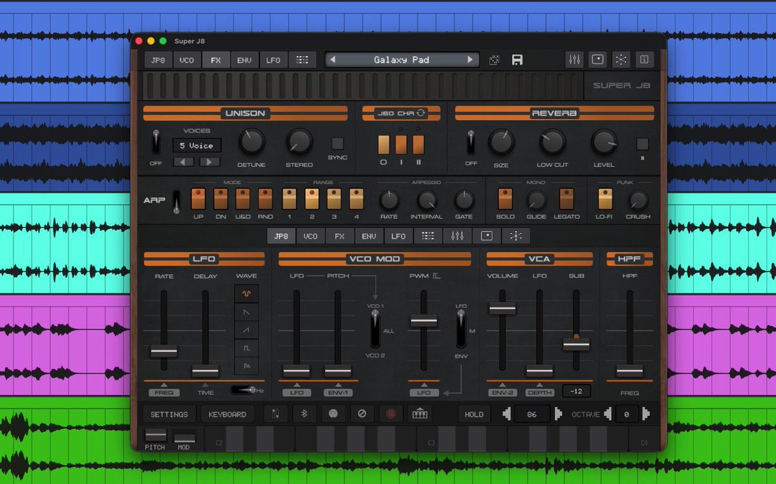The width and height of the screenshot is (776, 484).
Task: Click the square dot icon in middle tab bar
Action: (x=486, y=236)
